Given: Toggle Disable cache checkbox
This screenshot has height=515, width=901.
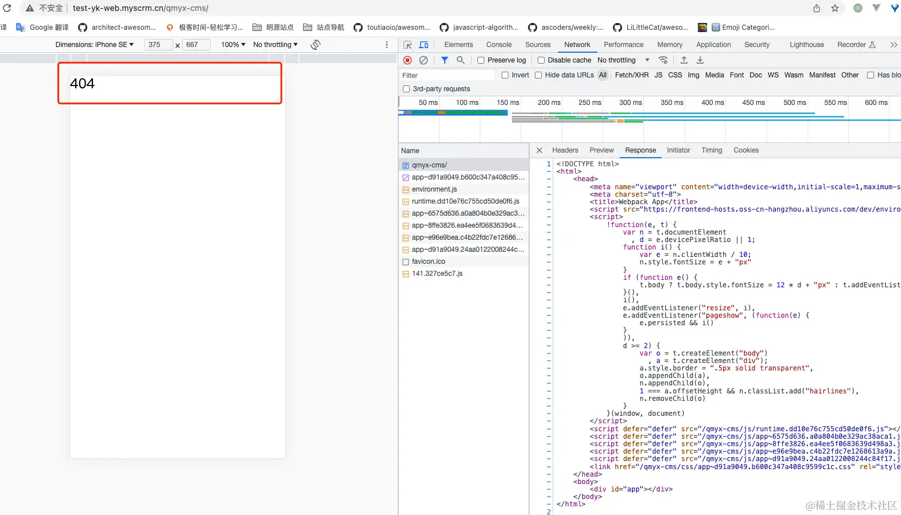Looking at the screenshot, I should tap(541, 60).
